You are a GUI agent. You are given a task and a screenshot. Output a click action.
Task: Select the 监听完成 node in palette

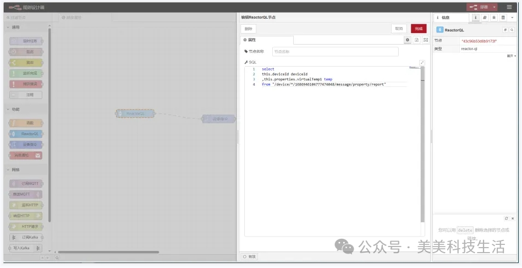coord(26,73)
